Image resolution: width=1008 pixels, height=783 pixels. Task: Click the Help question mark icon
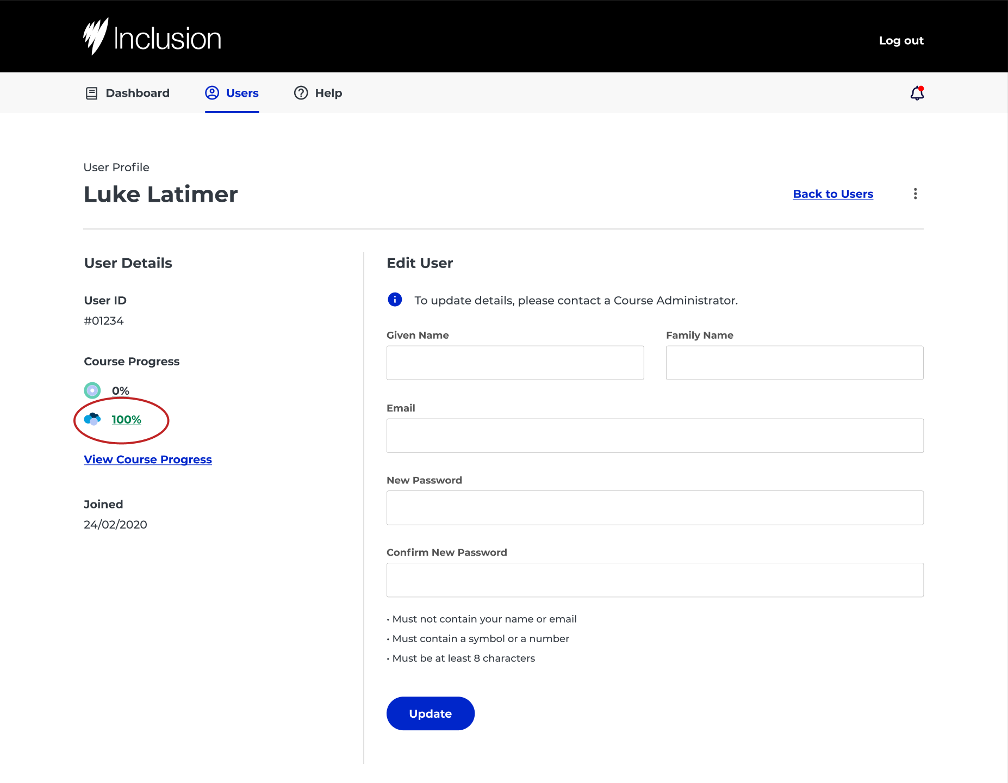301,93
